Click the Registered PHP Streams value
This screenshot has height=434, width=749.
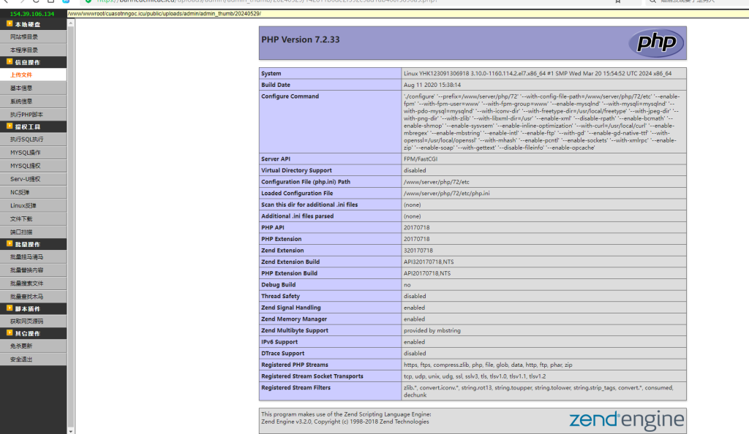[488, 365]
